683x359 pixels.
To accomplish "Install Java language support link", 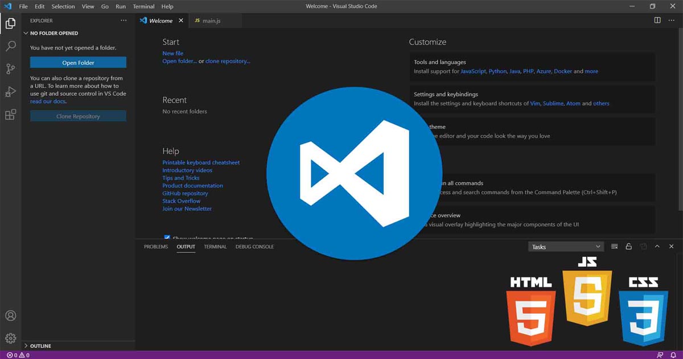I will 515,71.
